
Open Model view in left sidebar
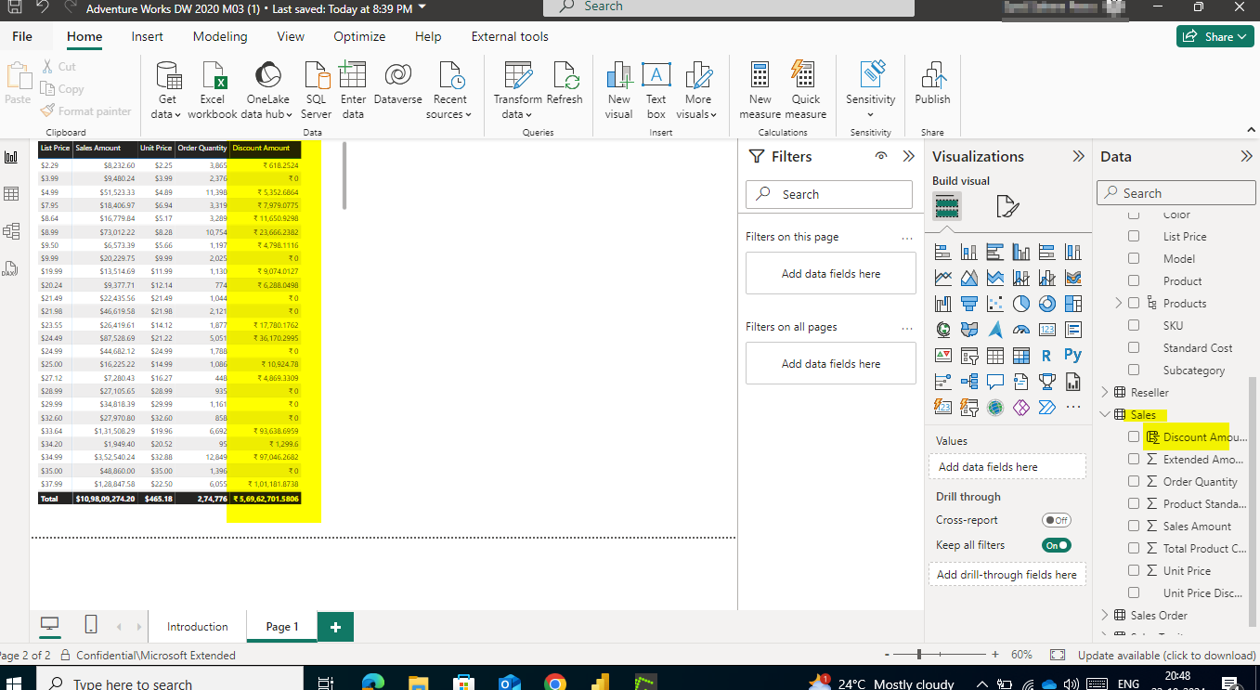click(11, 231)
